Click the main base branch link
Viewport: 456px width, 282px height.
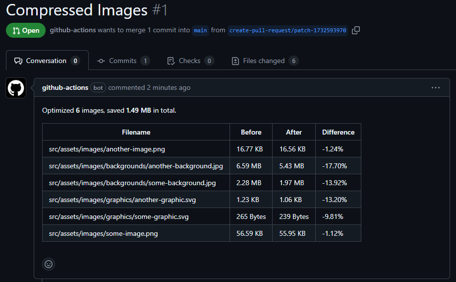pos(200,30)
